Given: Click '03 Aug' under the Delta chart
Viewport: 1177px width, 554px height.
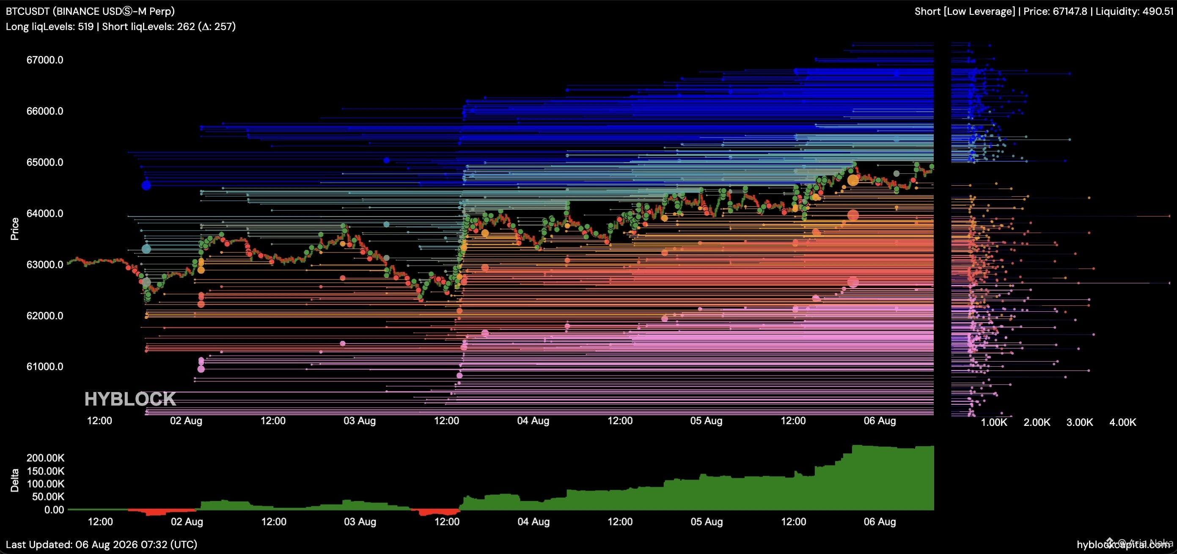Looking at the screenshot, I should point(360,521).
